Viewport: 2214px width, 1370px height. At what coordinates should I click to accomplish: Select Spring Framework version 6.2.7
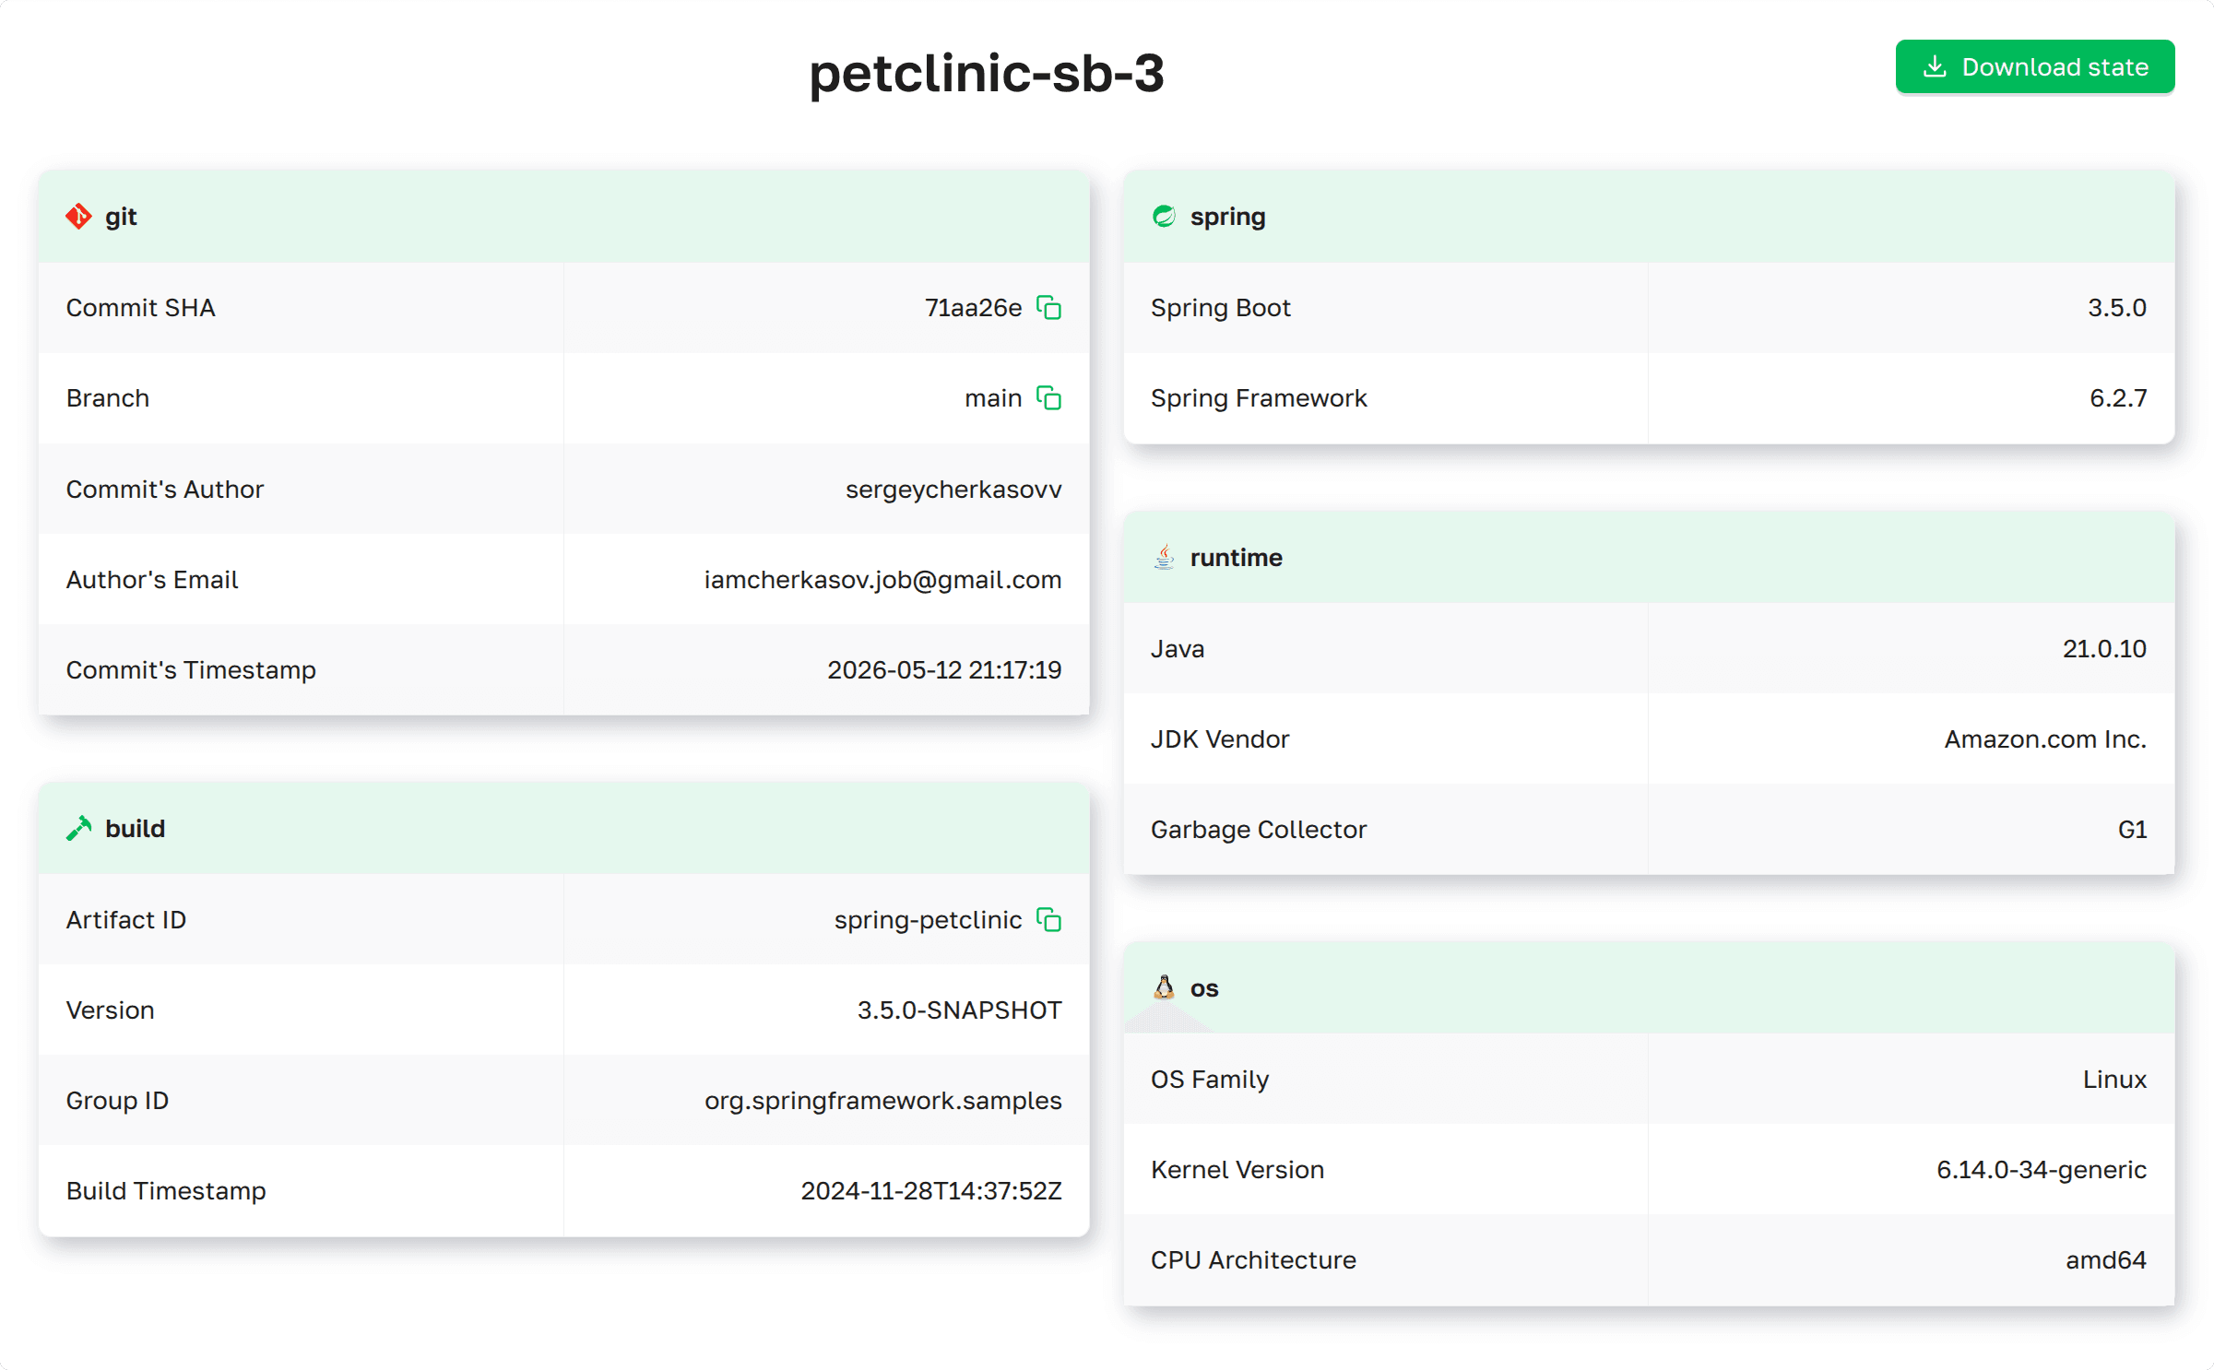[2118, 398]
